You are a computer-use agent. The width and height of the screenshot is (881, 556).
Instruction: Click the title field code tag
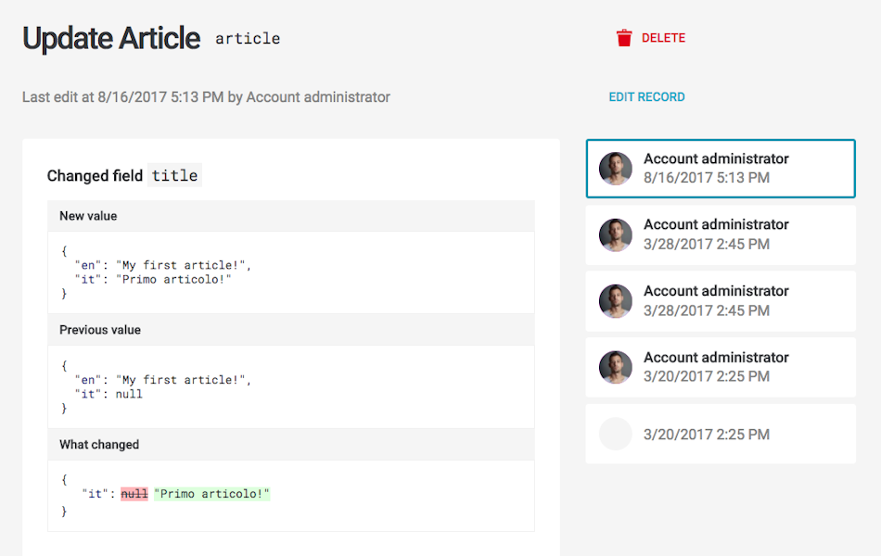174,175
